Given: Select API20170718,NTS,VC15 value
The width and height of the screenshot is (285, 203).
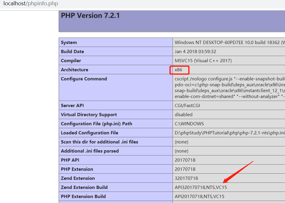Looking at the screenshot, I should coord(199,197).
